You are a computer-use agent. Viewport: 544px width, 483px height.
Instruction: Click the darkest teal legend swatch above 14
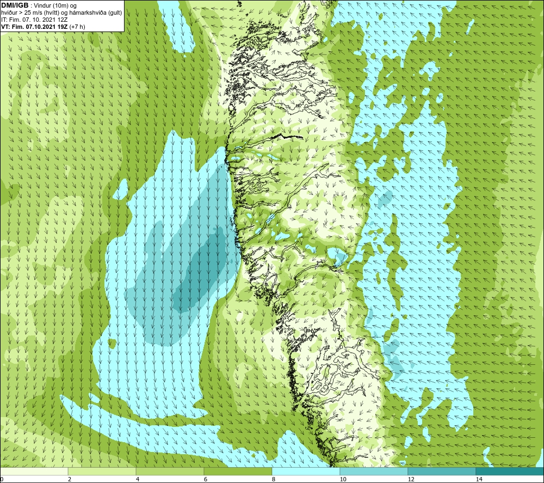click(x=510, y=472)
